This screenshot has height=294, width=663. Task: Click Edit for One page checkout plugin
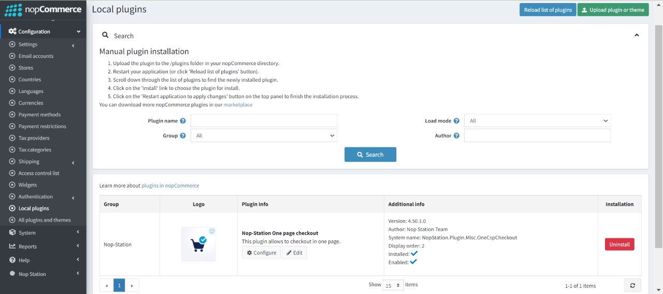(294, 253)
